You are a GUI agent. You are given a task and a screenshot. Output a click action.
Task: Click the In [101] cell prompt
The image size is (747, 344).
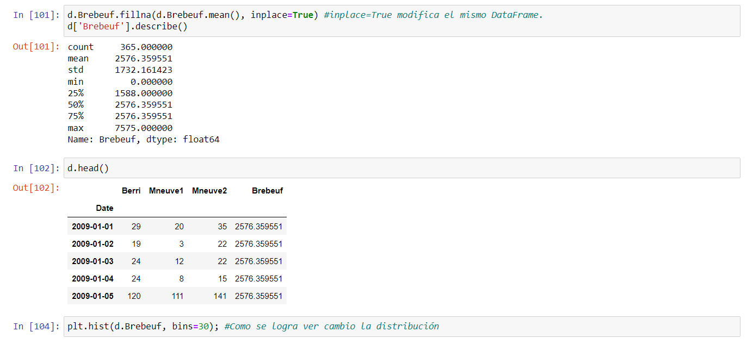click(37, 15)
